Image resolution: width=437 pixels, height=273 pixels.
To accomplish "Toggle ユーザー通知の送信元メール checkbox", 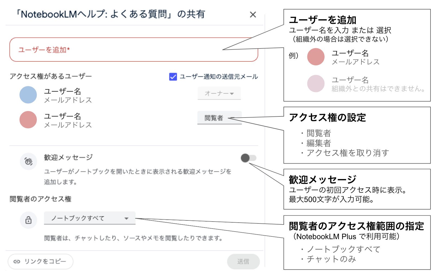I will click(x=173, y=77).
